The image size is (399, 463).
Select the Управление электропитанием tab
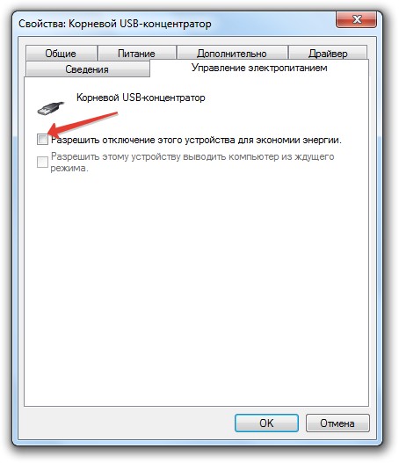259,68
